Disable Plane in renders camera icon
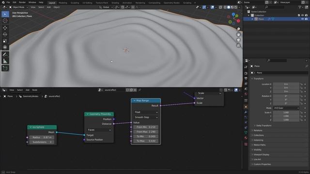The image size is (310, 174). pos(306,19)
